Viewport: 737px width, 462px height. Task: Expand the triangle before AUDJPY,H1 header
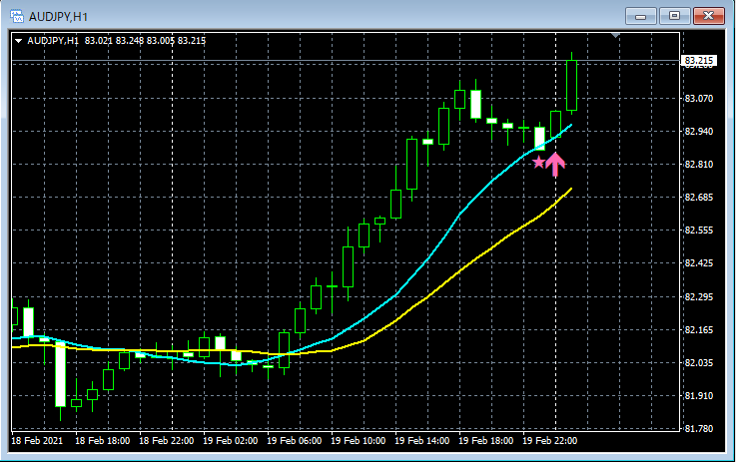click(18, 41)
